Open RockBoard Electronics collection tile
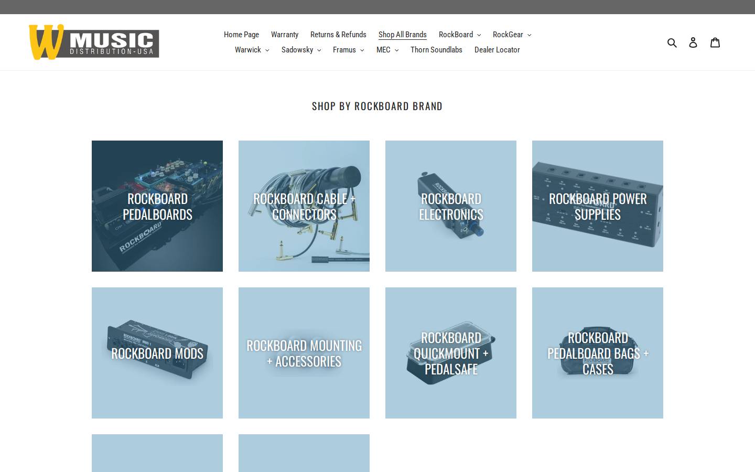 click(x=451, y=206)
